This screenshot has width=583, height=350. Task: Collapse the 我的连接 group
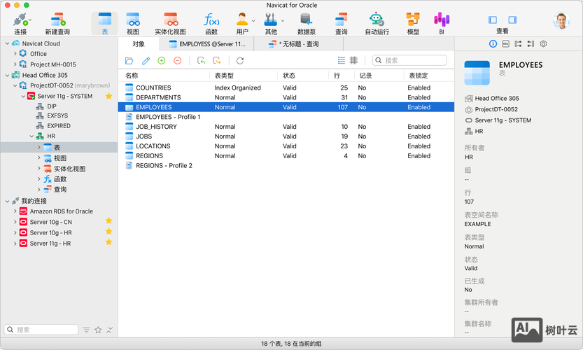[x=7, y=201]
